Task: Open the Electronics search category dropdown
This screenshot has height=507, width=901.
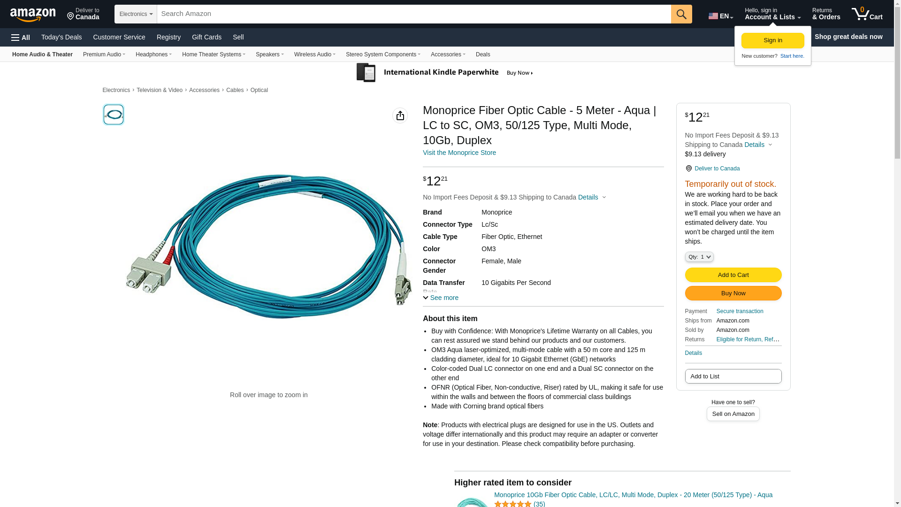Action: pyautogui.click(x=136, y=14)
